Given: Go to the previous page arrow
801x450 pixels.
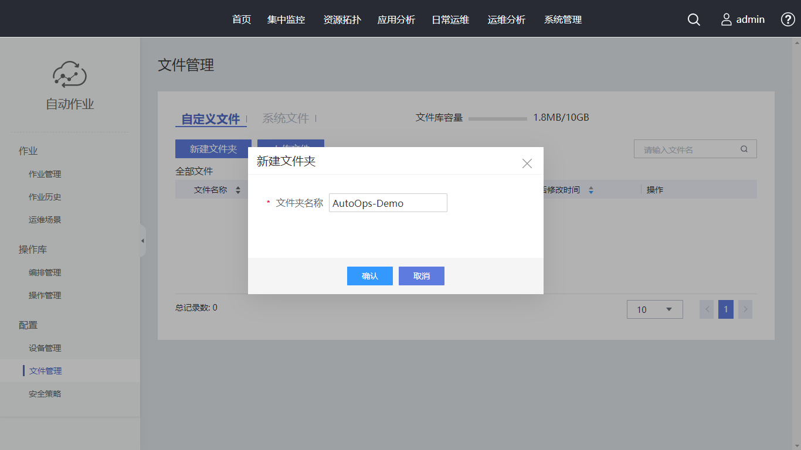Looking at the screenshot, I should [x=707, y=309].
